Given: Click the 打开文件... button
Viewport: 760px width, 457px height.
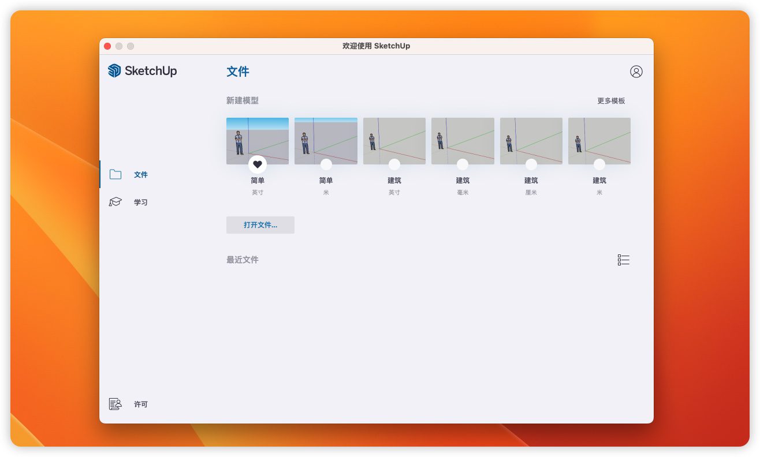Looking at the screenshot, I should [260, 225].
